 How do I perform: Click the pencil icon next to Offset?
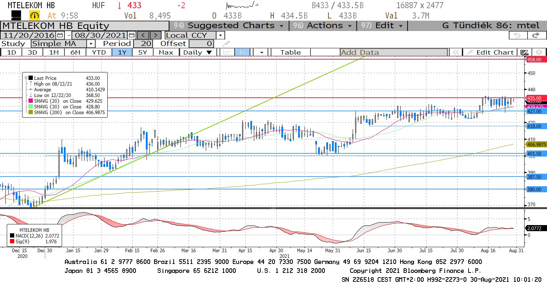[x=226, y=44]
